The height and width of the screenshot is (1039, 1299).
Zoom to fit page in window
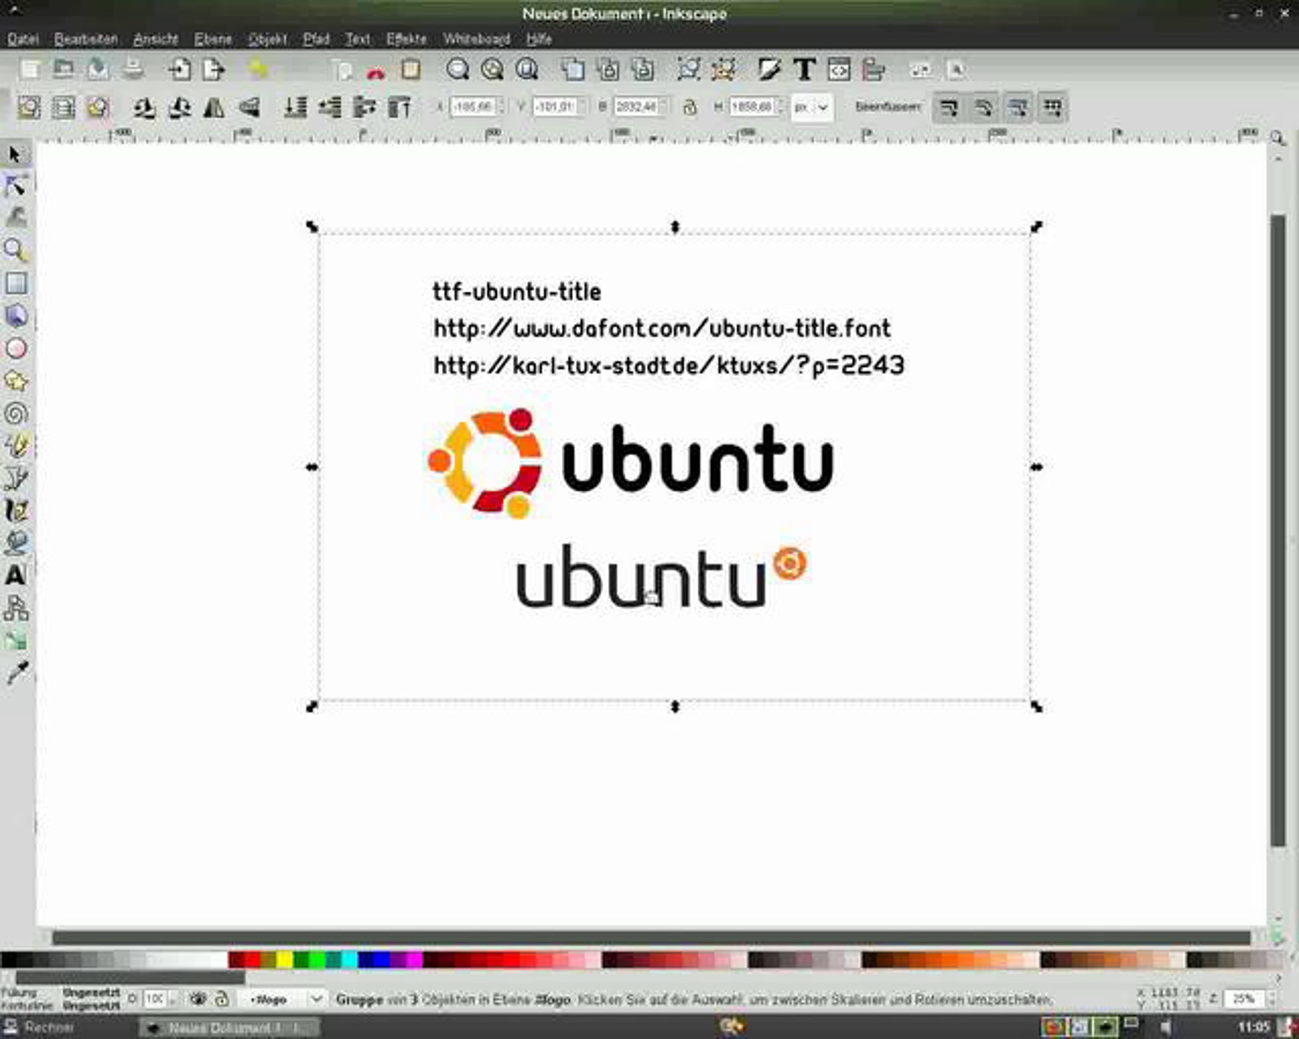point(527,70)
